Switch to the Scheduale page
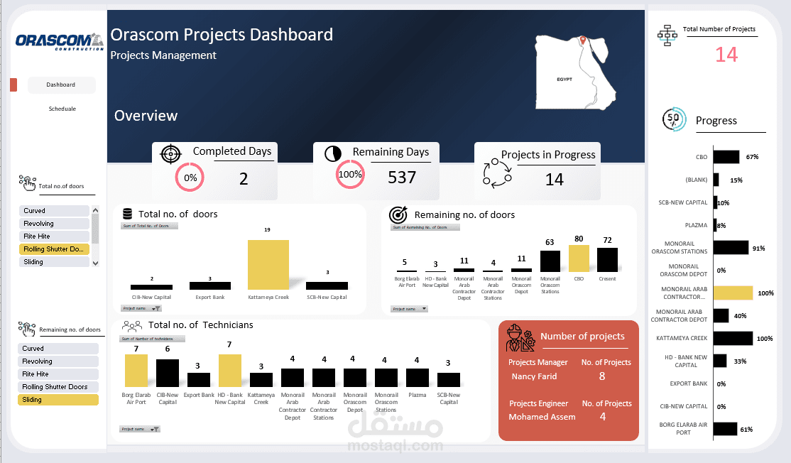This screenshot has width=791, height=463. [x=62, y=109]
